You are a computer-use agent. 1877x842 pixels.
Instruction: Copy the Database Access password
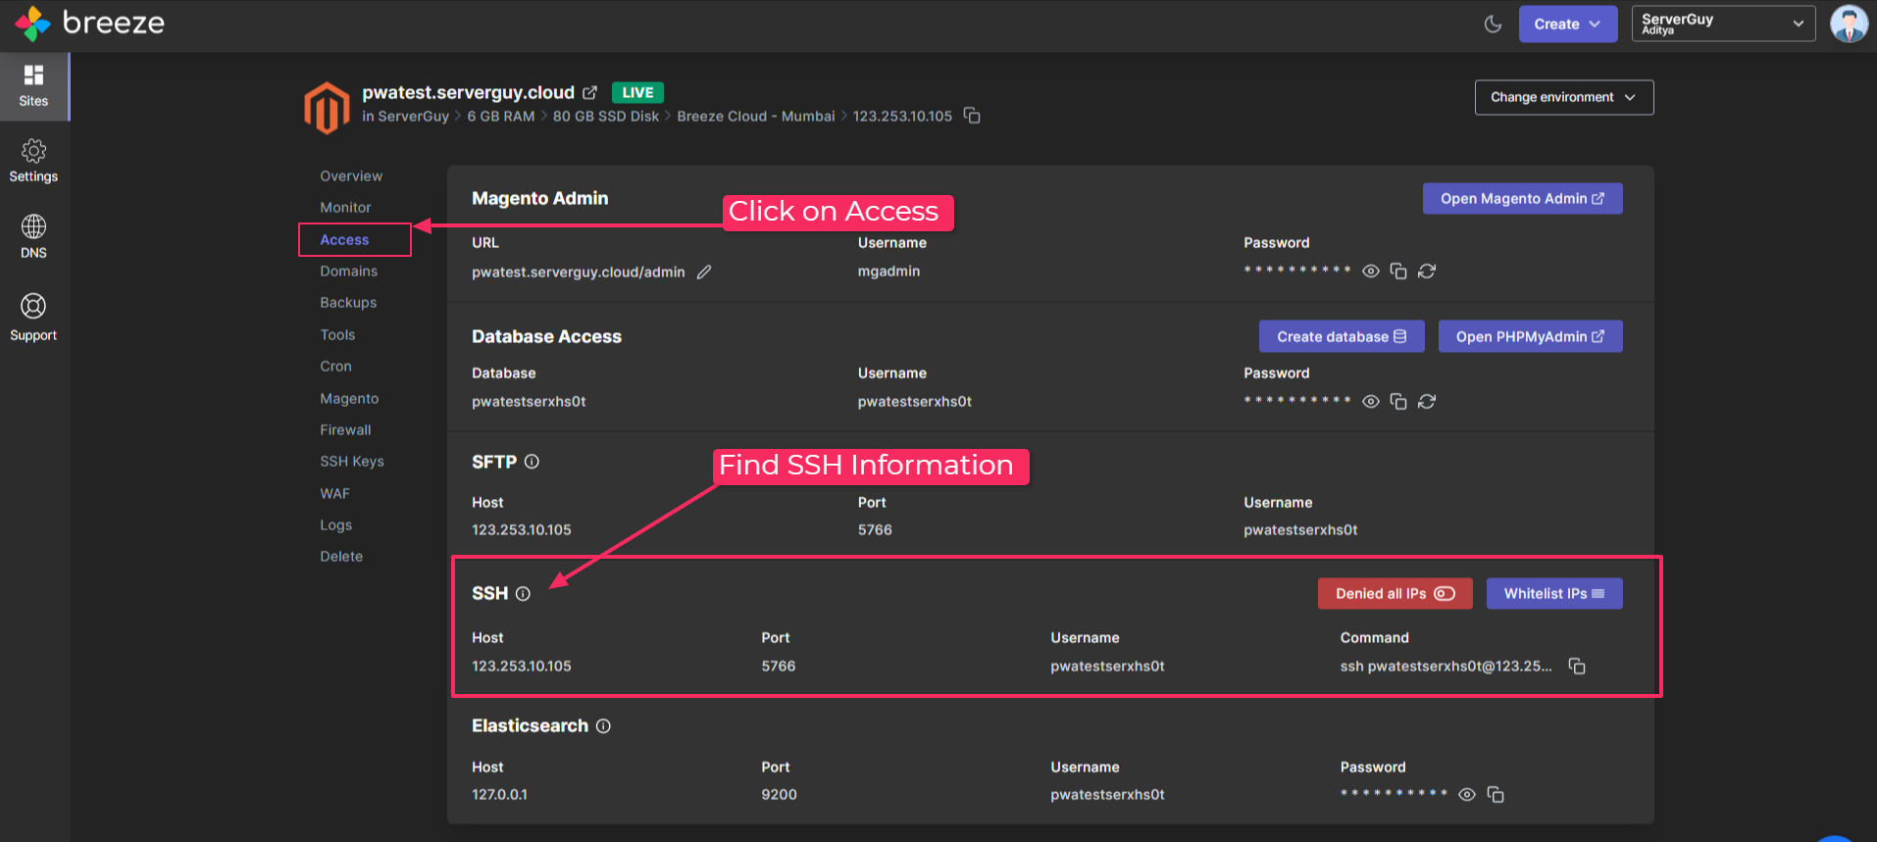pos(1398,402)
